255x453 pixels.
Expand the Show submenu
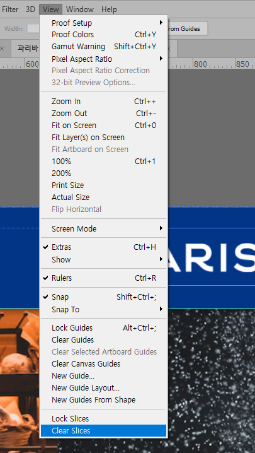click(x=103, y=259)
